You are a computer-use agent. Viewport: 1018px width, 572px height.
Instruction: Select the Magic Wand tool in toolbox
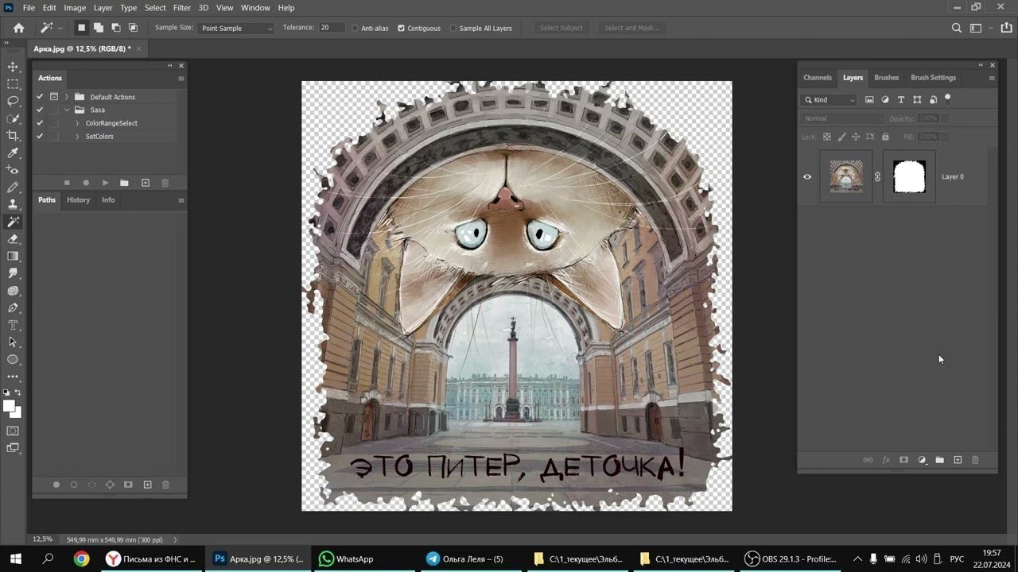(x=13, y=222)
